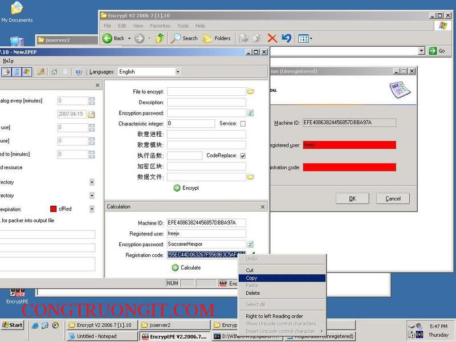
Task: Click the home icon in EncryptPE toolbar
Action: 54,72
